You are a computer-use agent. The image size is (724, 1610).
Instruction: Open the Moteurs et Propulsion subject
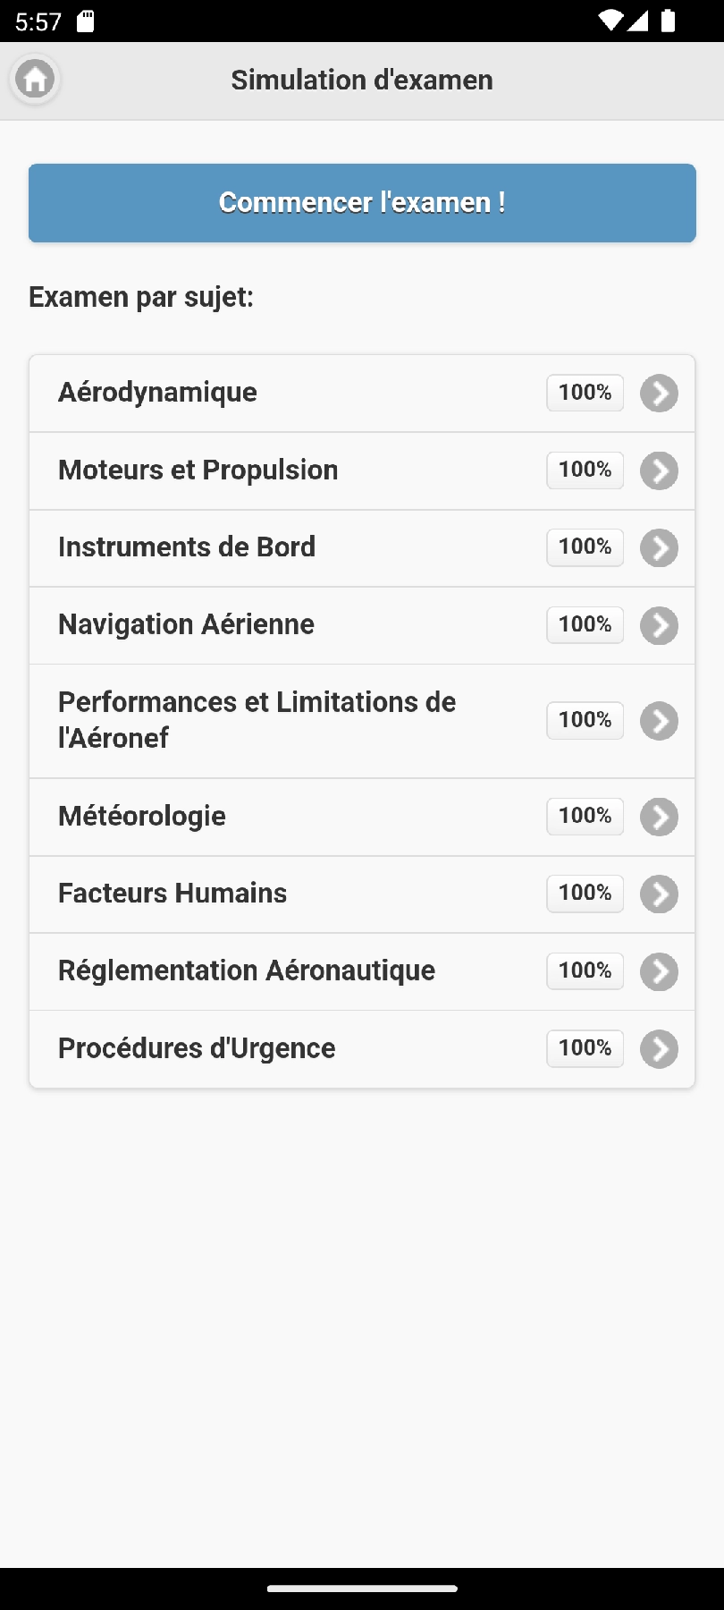(198, 470)
